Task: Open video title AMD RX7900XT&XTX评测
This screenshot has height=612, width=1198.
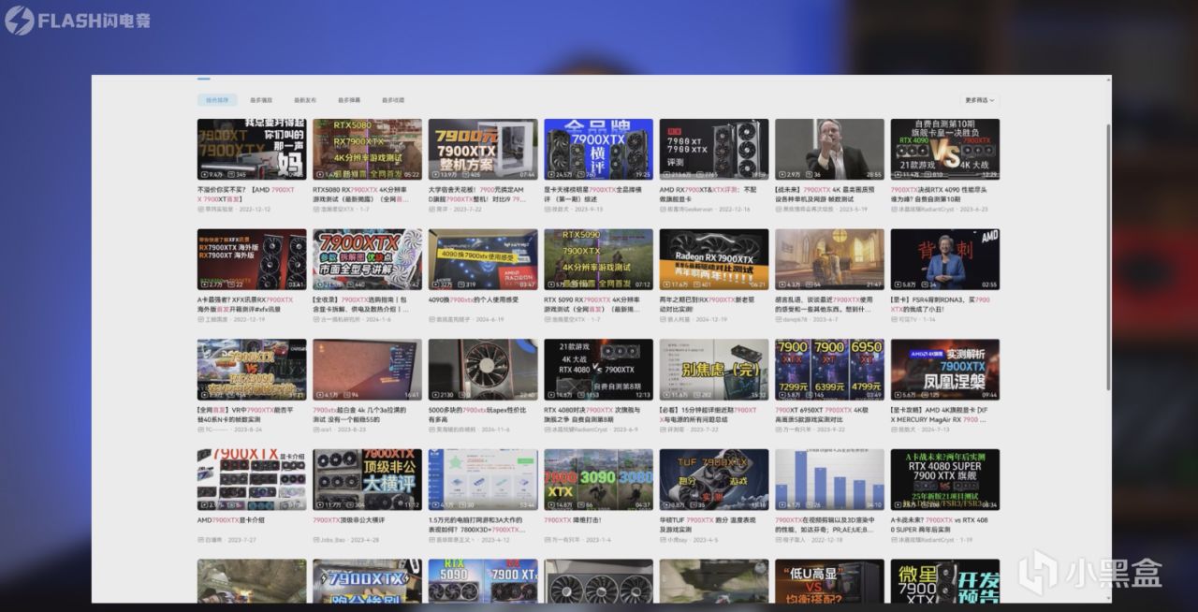Action: point(709,193)
